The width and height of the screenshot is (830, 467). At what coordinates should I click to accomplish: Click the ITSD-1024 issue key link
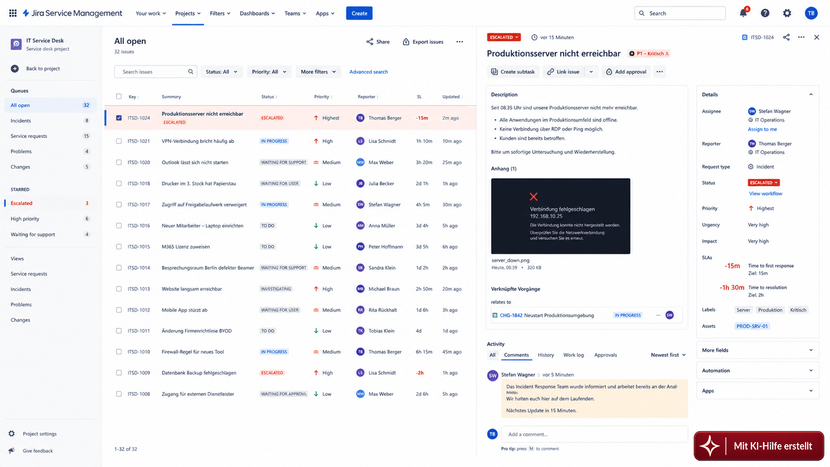(x=762, y=37)
